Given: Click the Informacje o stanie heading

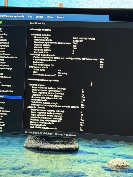Looking at the screenshot, I should point(39,67).
